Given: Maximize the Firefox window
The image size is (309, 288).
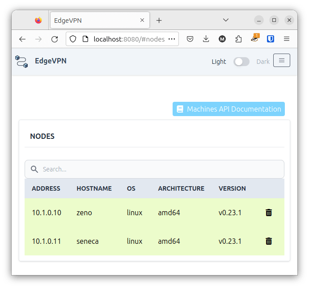Looking at the screenshot, I should [x=274, y=20].
